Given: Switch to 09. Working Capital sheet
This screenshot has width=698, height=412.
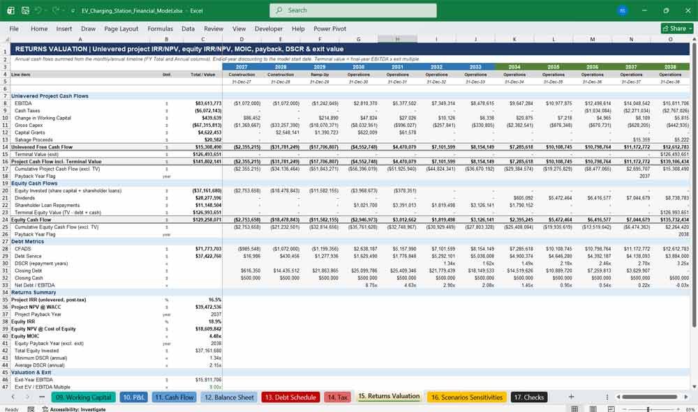Looking at the screenshot, I should tap(84, 397).
